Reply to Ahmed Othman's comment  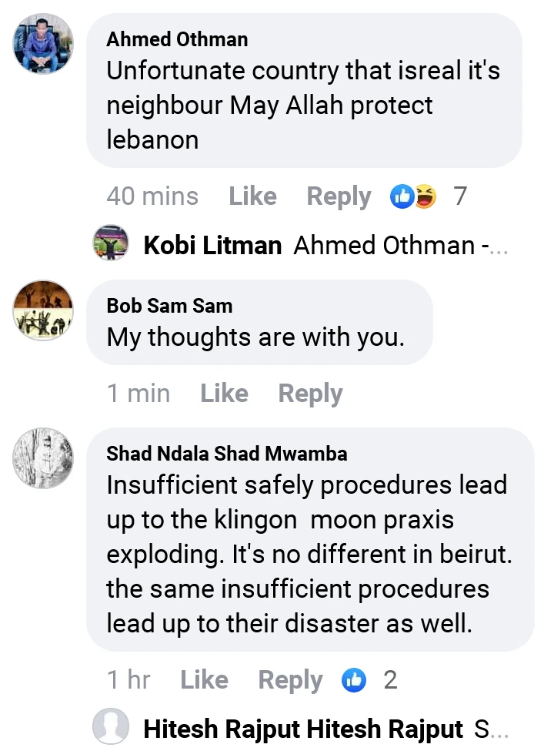tap(339, 196)
